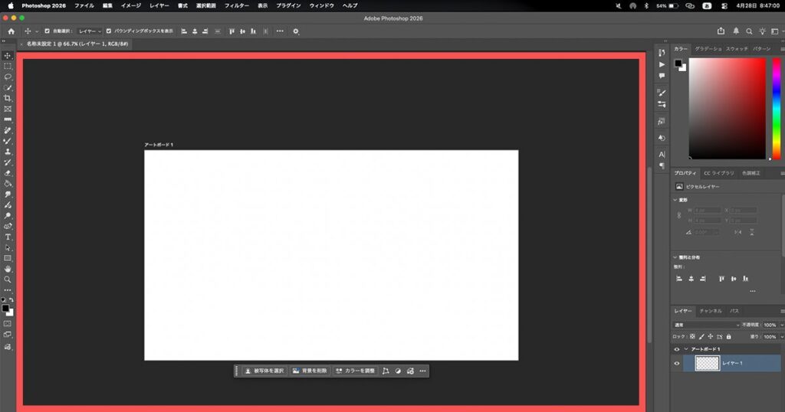The height and width of the screenshot is (412, 785).
Task: Toggle バウンディングボックスを表示 checkbox
Action: (109, 31)
